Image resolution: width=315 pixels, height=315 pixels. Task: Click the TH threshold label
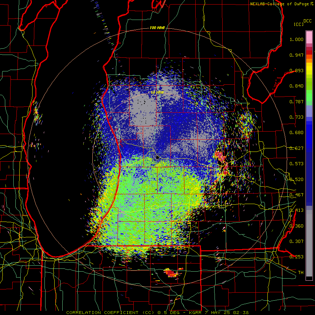coord(301,272)
